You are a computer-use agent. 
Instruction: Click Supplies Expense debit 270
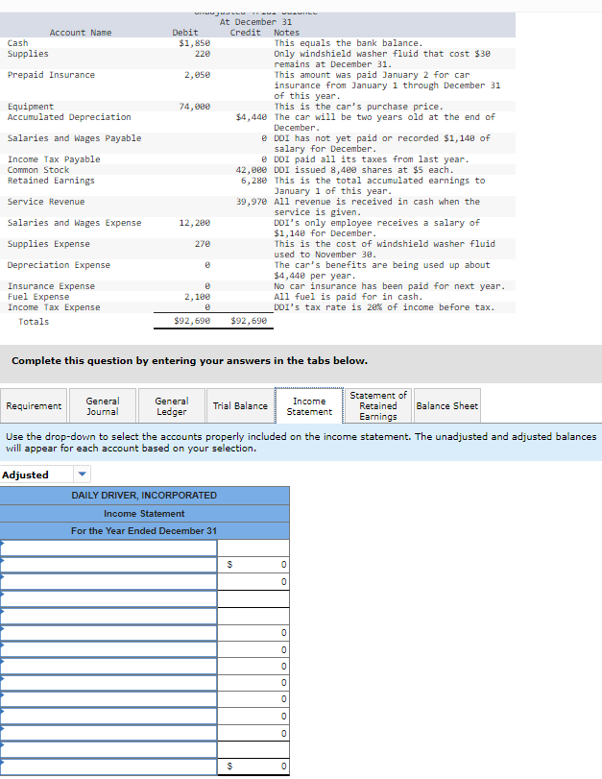[203, 244]
